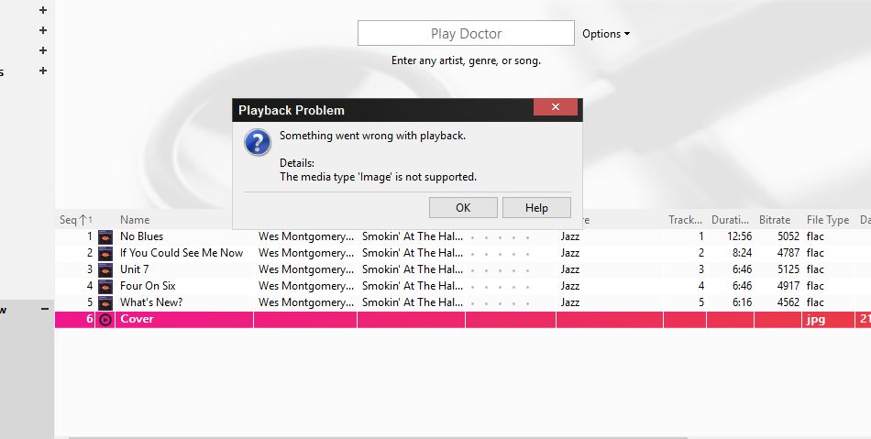Close the Playback Problem dialog
Viewport: 871px width, 439px height.
click(555, 108)
